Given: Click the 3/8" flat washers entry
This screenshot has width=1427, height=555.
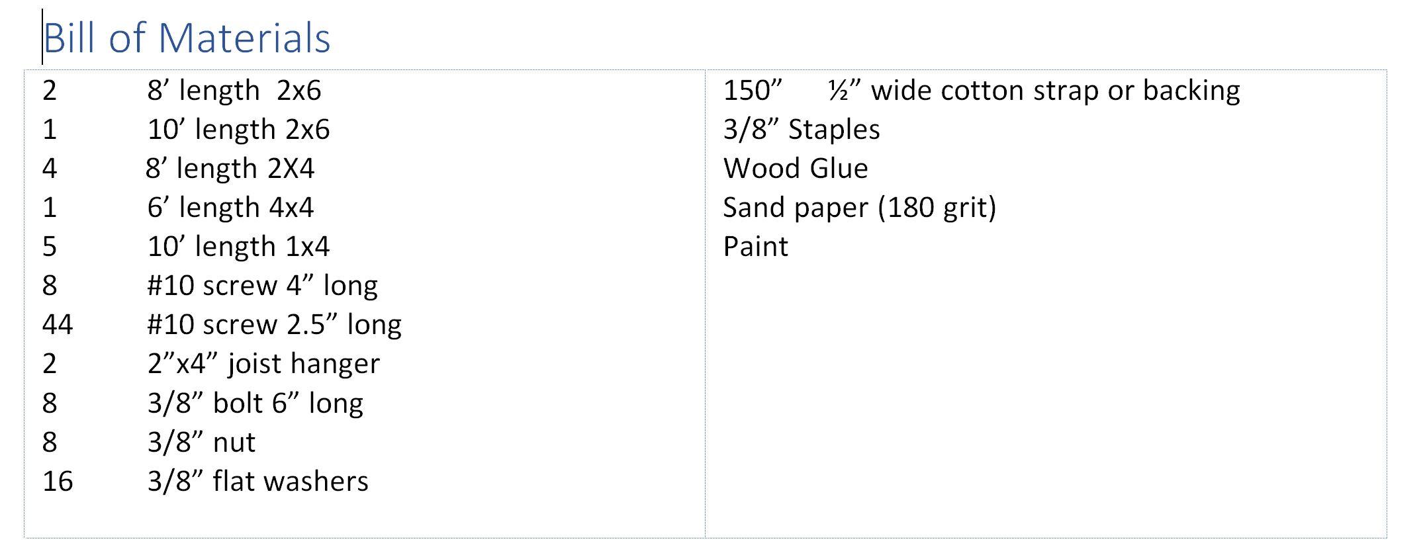Looking at the screenshot, I should point(257,481).
